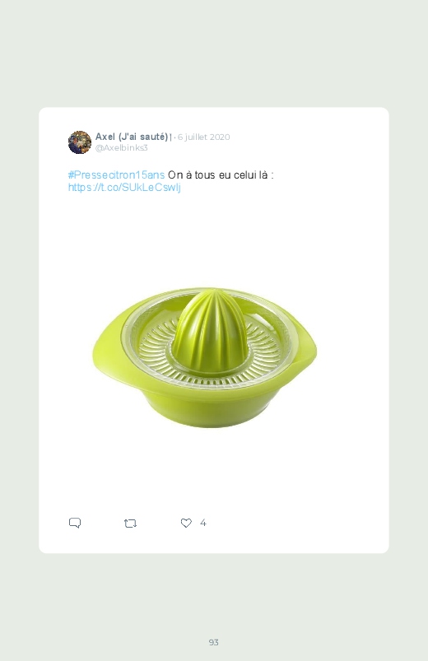Click empty white space below the tweet link
Screen dimensions: 428x661
pyautogui.click(x=213, y=236)
